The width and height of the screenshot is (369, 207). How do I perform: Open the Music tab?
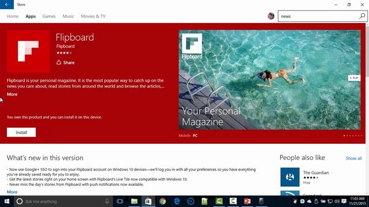tap(68, 16)
